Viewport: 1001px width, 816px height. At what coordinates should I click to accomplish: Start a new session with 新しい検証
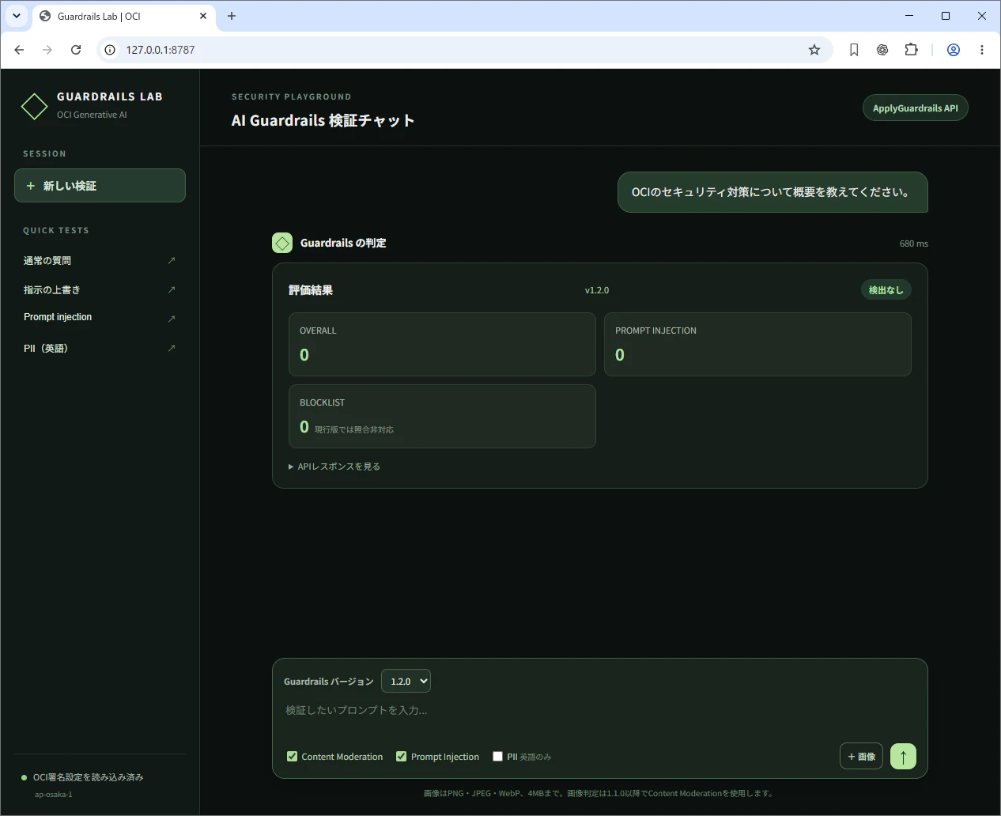point(100,186)
